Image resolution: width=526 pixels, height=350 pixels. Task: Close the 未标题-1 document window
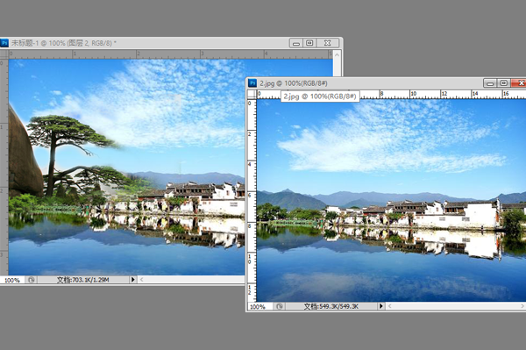click(x=328, y=43)
